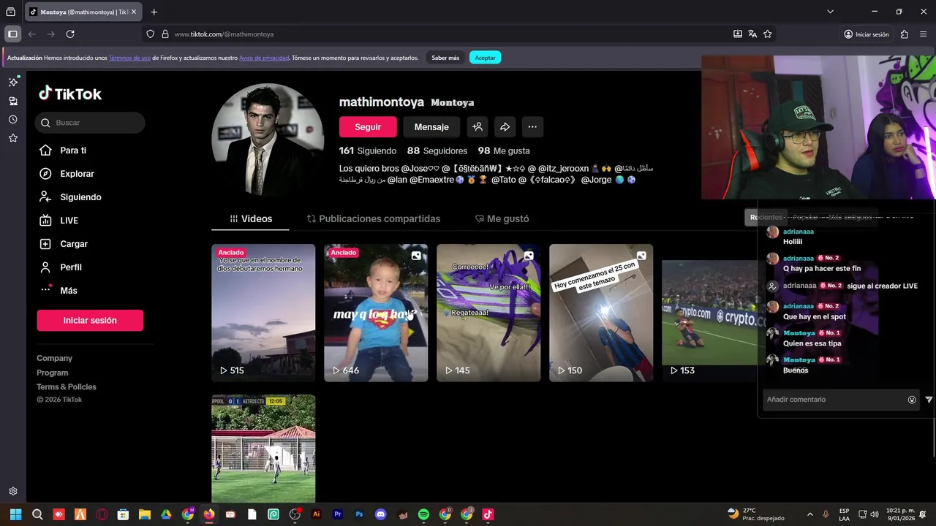
Task: Open the Firefox hamburger menu
Action: pyautogui.click(x=923, y=34)
